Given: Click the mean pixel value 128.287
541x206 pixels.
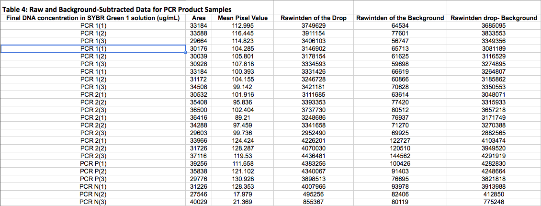Looking at the screenshot, I should tap(242, 148).
